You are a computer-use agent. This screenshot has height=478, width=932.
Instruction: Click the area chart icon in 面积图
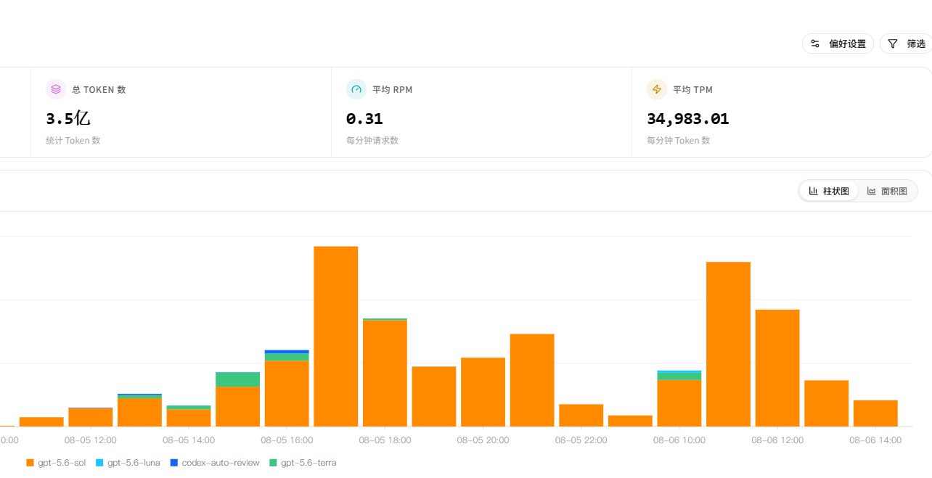872,191
